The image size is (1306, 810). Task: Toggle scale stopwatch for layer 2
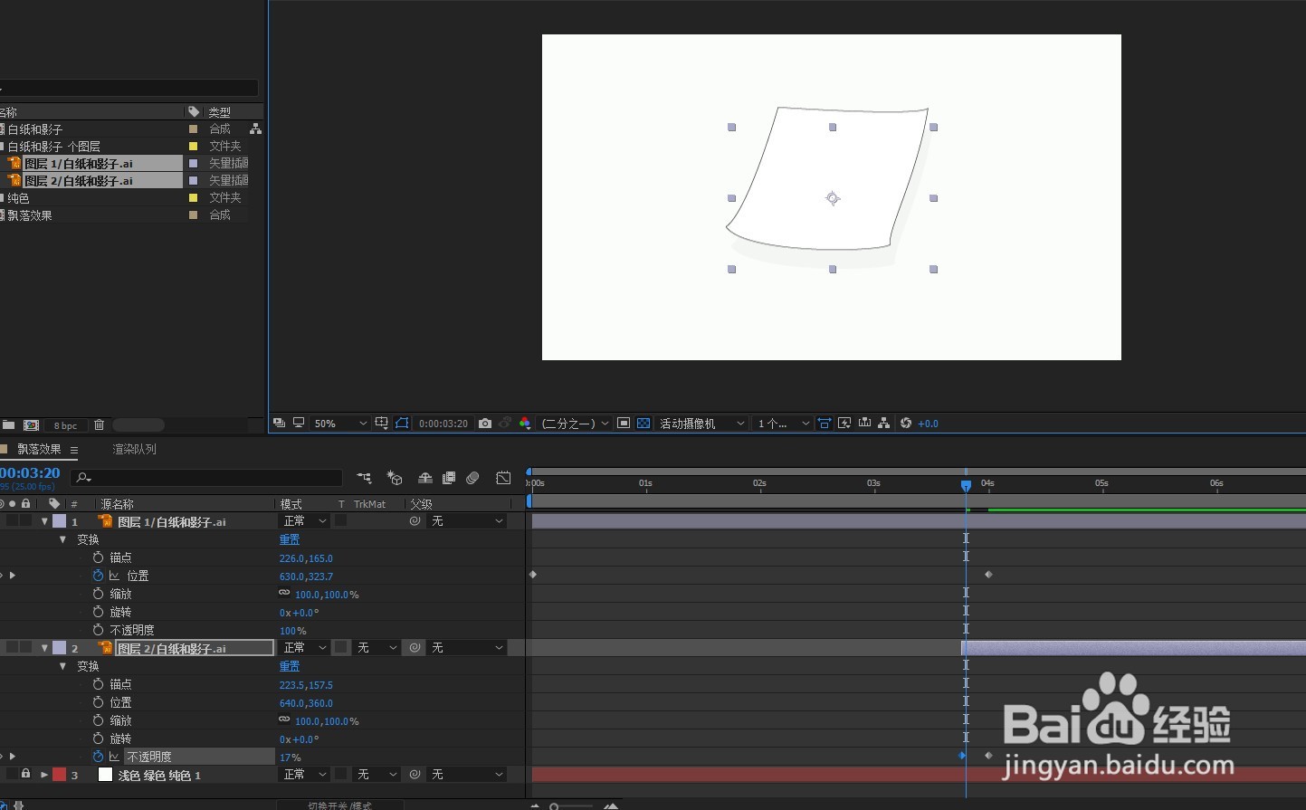tap(98, 720)
